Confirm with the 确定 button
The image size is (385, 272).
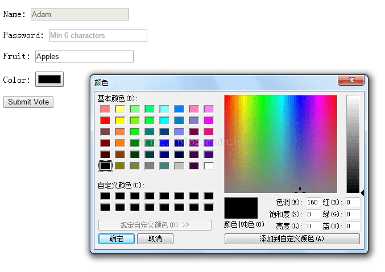click(x=117, y=238)
